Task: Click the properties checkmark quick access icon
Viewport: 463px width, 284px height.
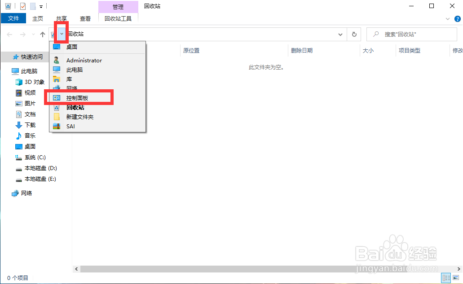Action: [23, 6]
